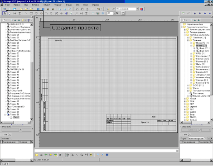Click the blue square icon in bottom toolbar

click(107, 155)
